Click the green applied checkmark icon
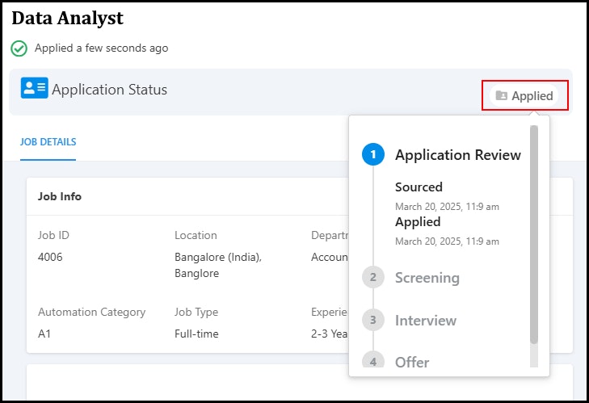 19,48
